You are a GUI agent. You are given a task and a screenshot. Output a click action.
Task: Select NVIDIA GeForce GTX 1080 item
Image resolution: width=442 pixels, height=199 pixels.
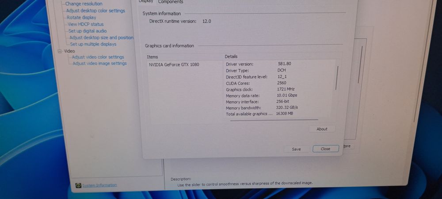point(174,65)
